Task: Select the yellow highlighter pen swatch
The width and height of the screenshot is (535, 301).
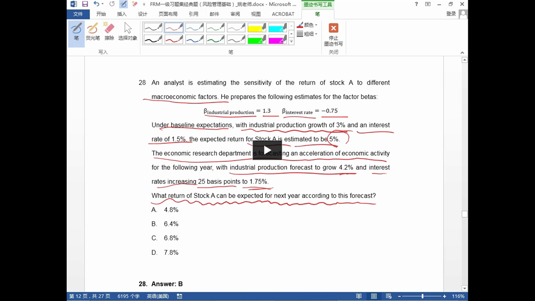Action: click(x=257, y=28)
